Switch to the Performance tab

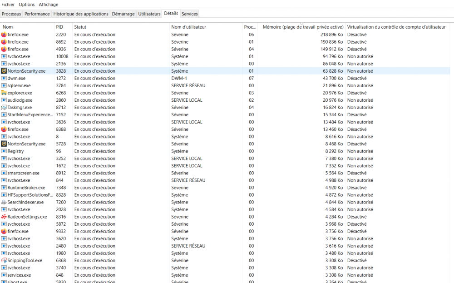tap(37, 14)
